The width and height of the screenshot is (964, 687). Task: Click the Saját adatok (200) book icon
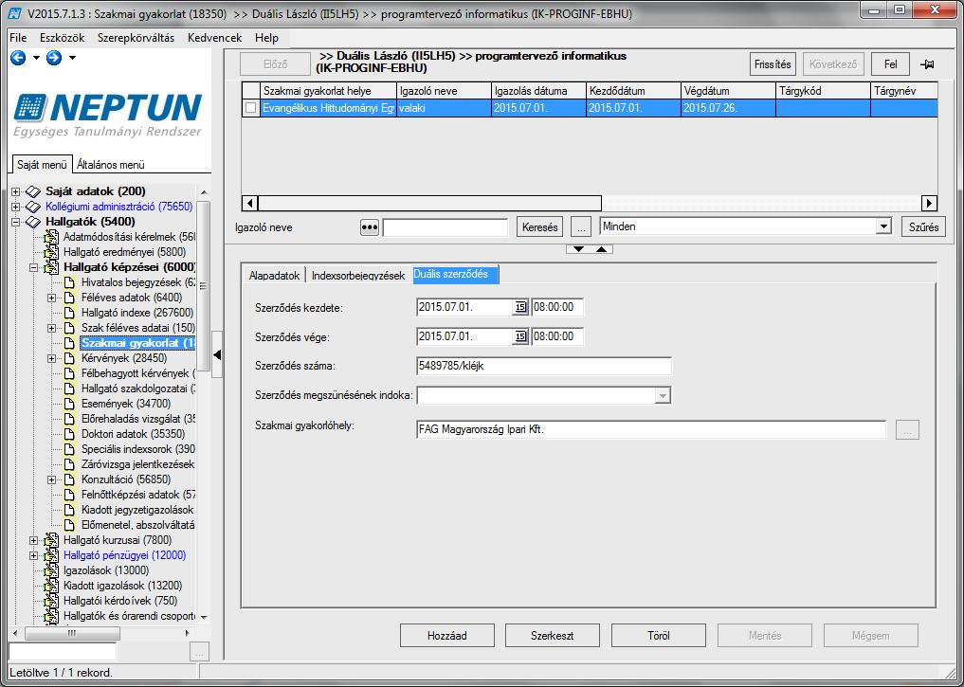pos(33,191)
